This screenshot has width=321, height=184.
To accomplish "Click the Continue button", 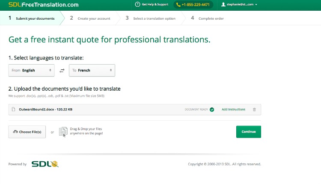I will pyautogui.click(x=249, y=132).
